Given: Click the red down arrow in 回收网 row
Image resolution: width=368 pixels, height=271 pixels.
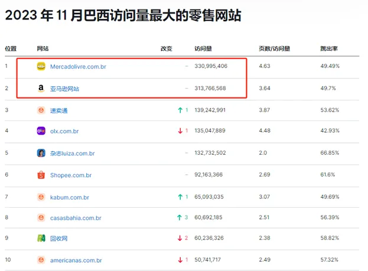Looking at the screenshot, I should tap(180, 238).
